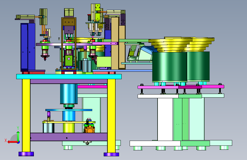247x160 pixels.
Task: Select the brown frame of the center press station
Action: pos(69,44)
